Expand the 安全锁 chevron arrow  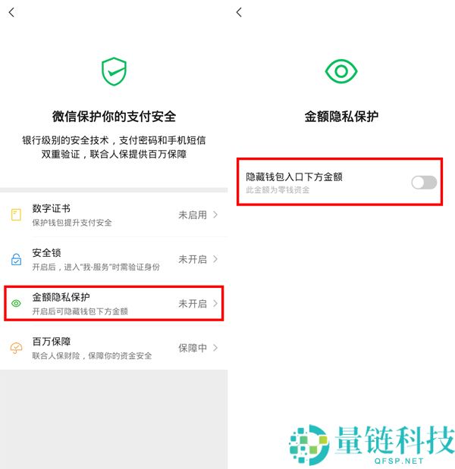pyautogui.click(x=215, y=259)
